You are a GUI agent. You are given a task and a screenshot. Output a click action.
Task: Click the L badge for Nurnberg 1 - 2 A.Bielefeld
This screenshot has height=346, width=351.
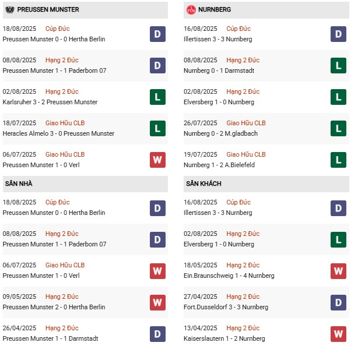338,160
